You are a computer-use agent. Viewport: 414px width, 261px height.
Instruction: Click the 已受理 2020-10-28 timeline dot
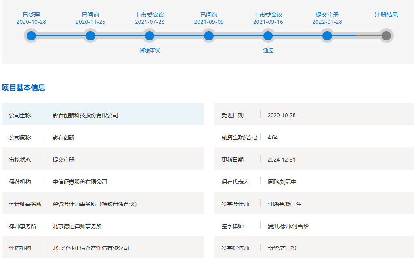[x=31, y=36]
